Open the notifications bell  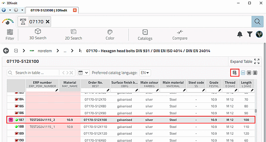[240, 34]
